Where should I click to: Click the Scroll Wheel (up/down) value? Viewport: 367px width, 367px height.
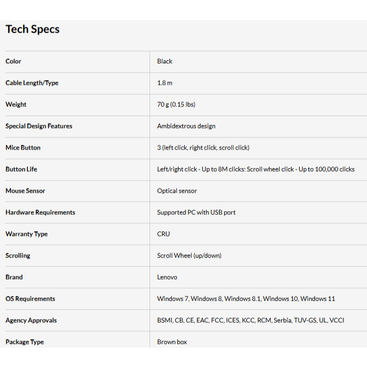click(x=189, y=256)
